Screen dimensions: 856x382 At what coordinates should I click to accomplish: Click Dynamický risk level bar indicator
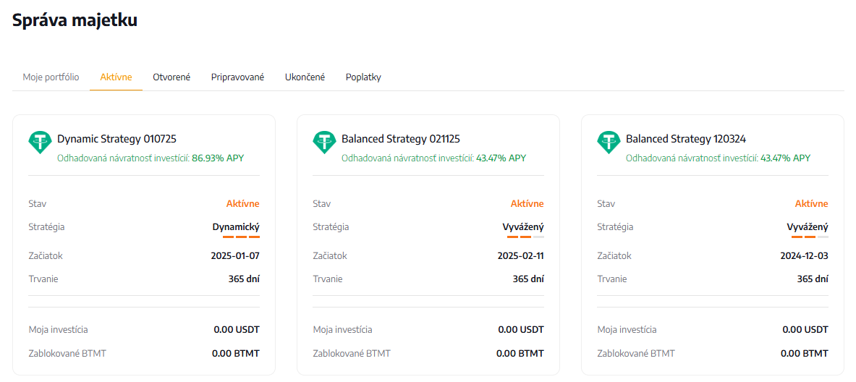click(241, 237)
